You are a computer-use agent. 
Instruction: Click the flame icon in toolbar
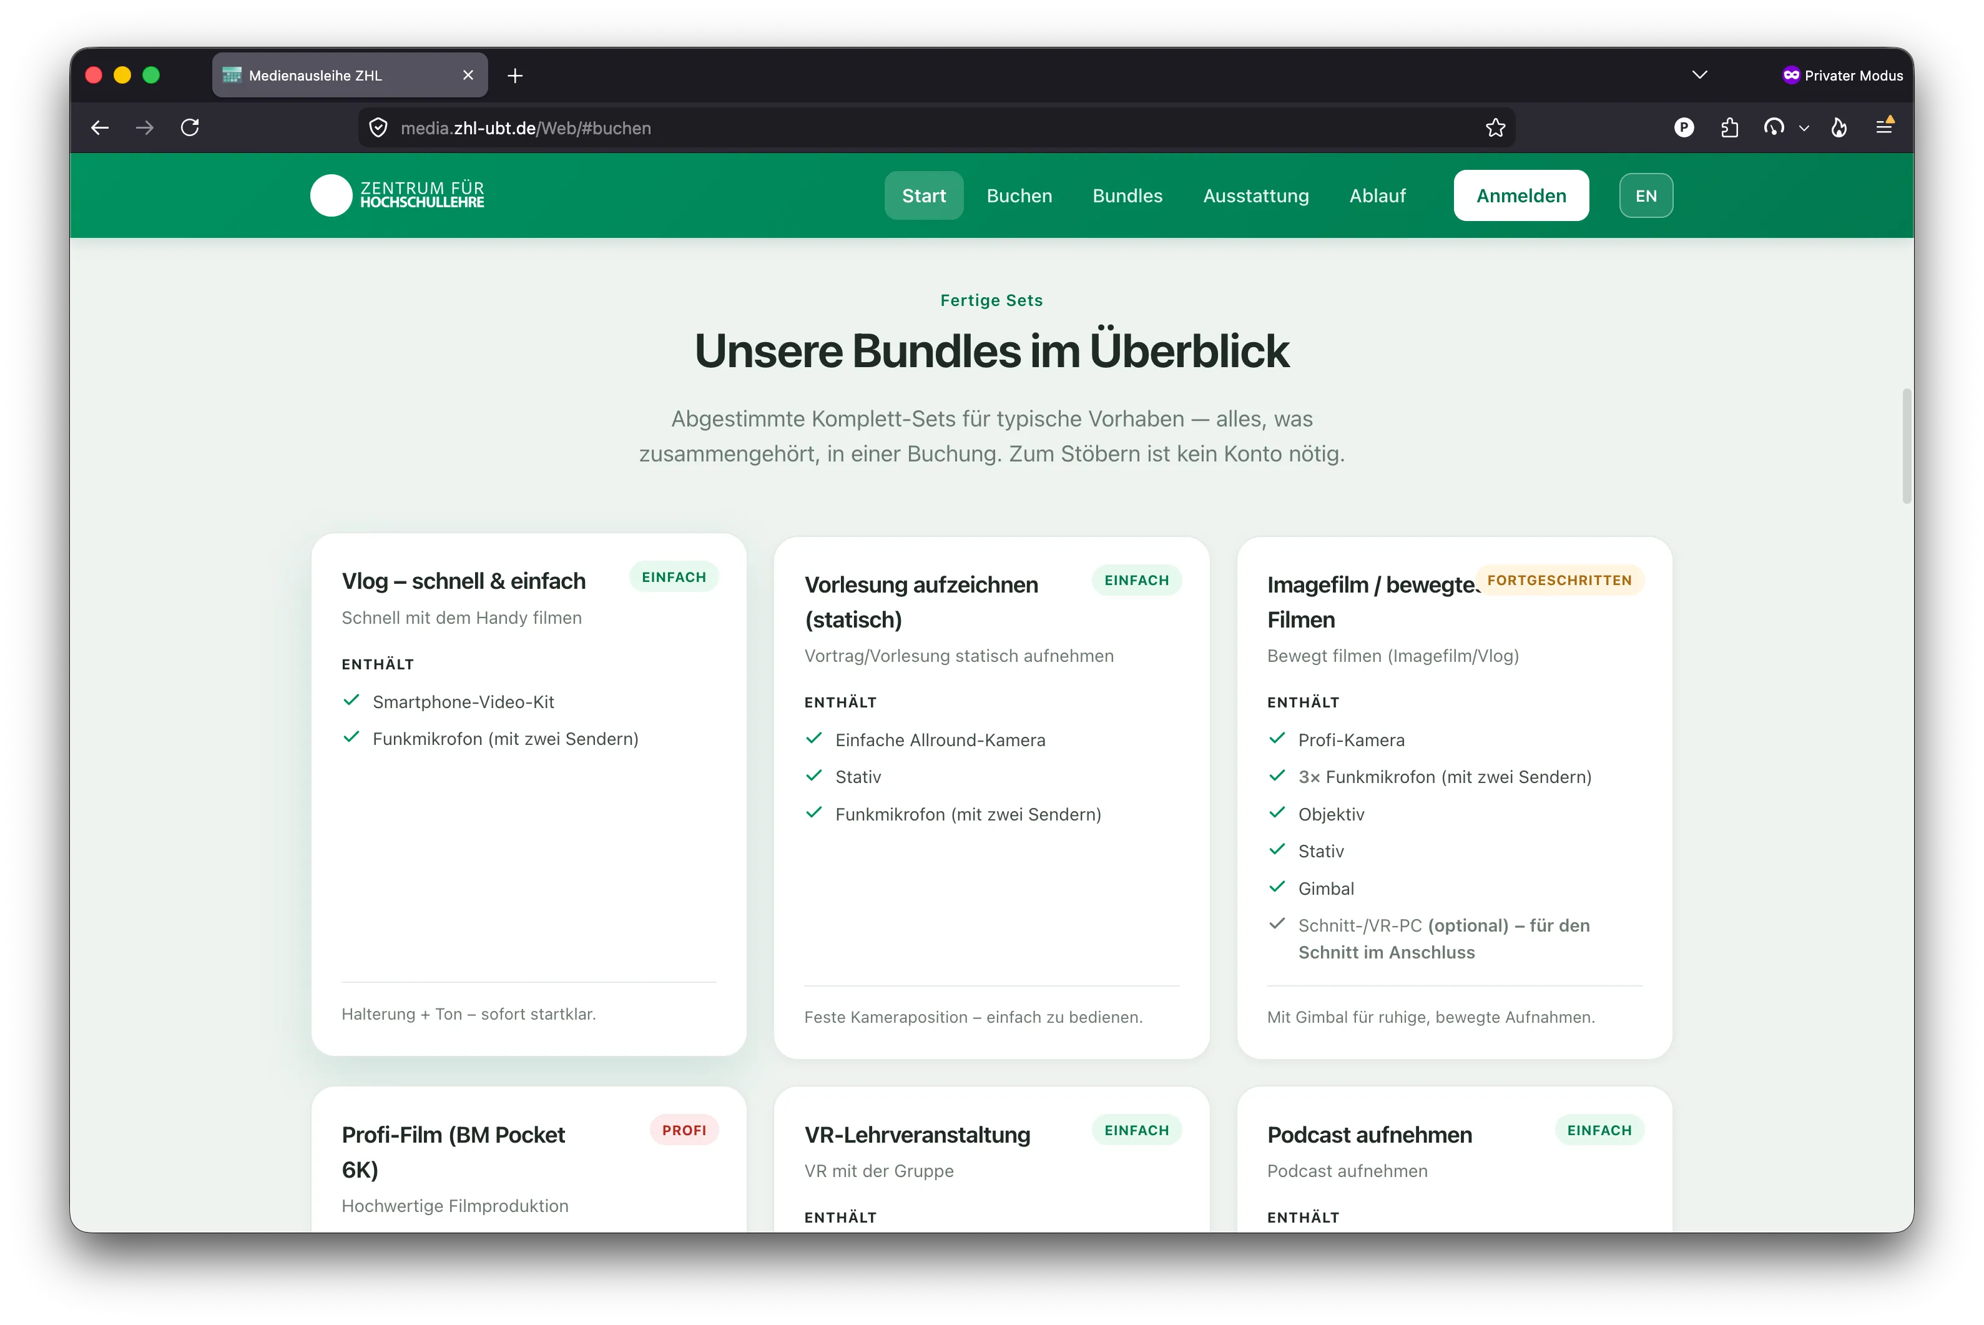point(1839,127)
